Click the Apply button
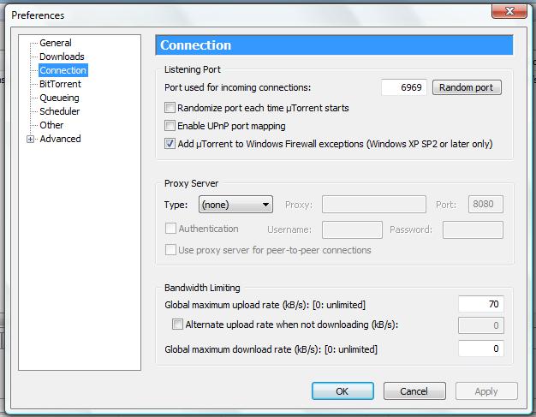The image size is (536, 417). pos(486,391)
